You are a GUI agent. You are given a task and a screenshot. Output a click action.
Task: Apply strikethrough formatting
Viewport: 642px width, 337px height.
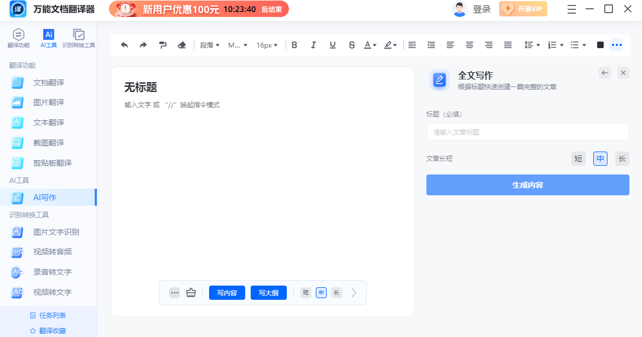pos(351,45)
